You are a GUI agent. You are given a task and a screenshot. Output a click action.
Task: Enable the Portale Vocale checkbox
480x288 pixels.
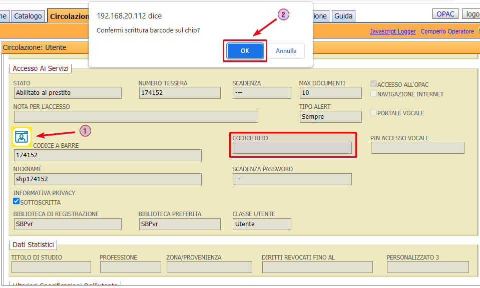(x=373, y=112)
